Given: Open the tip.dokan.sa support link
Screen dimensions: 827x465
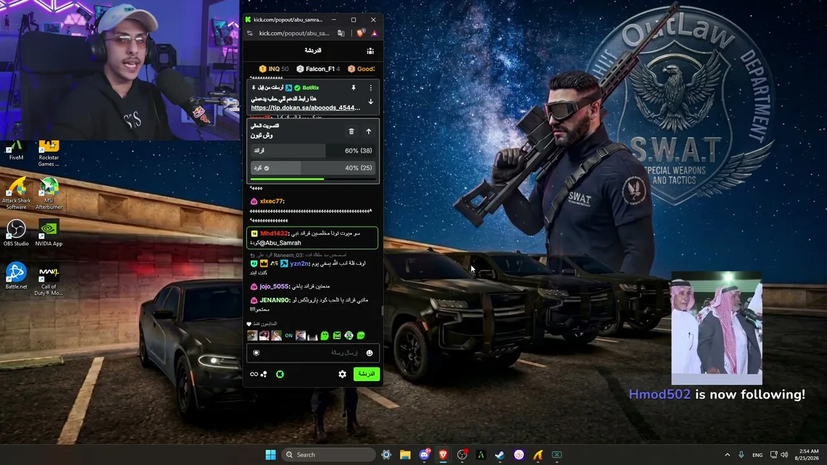Looking at the screenshot, I should [x=306, y=108].
